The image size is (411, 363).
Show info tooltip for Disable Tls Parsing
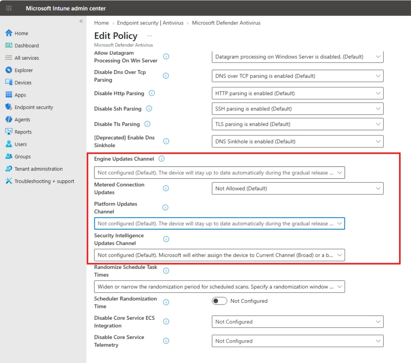(147, 124)
